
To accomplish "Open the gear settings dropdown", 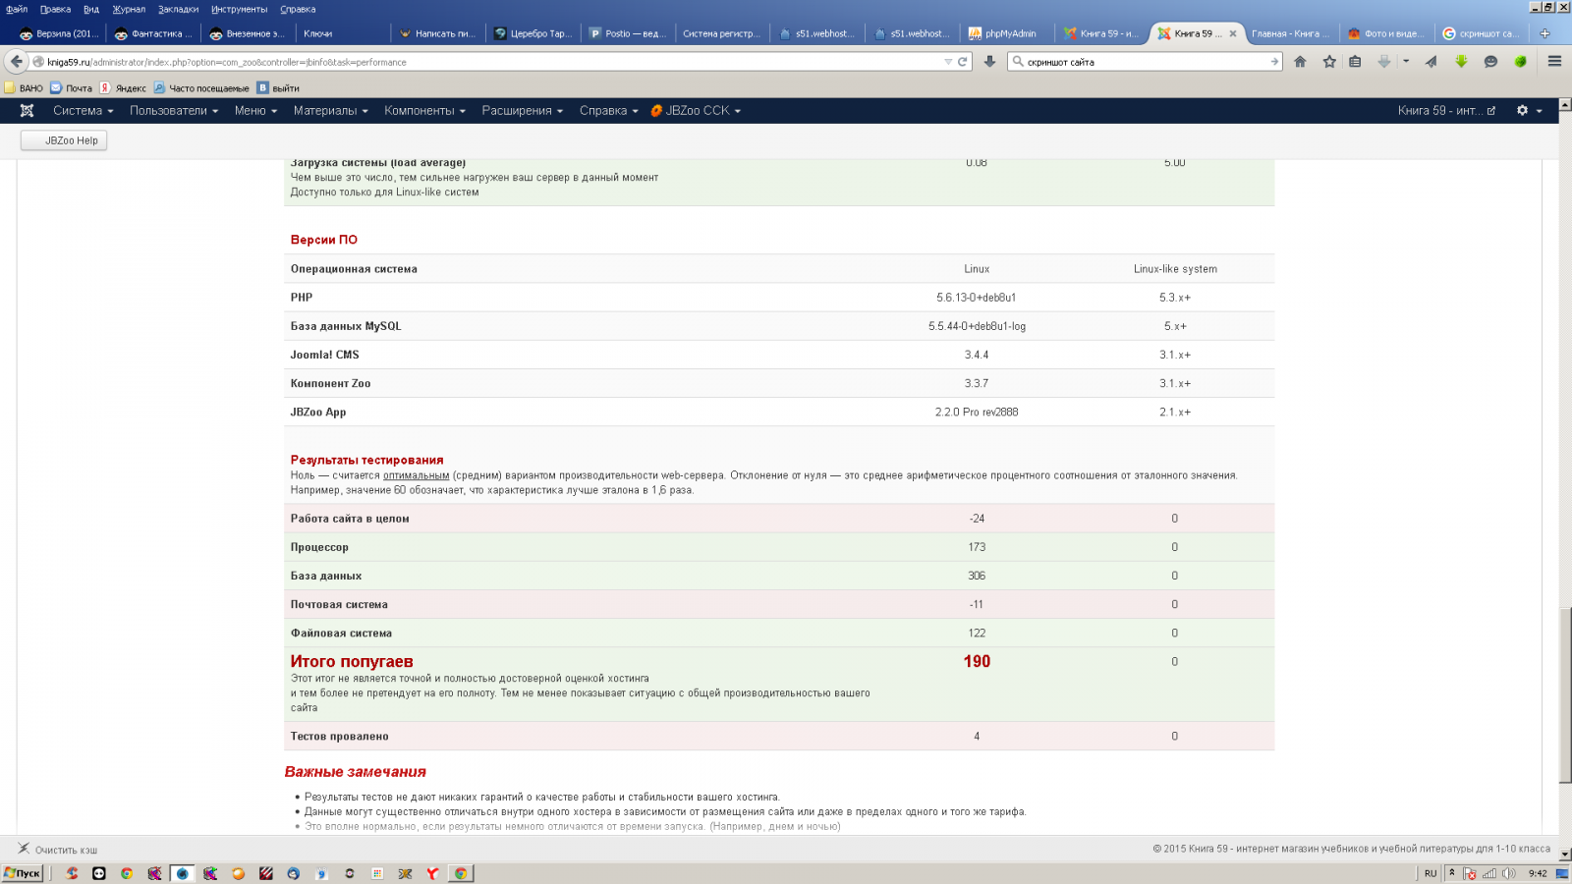I will (x=1529, y=111).
